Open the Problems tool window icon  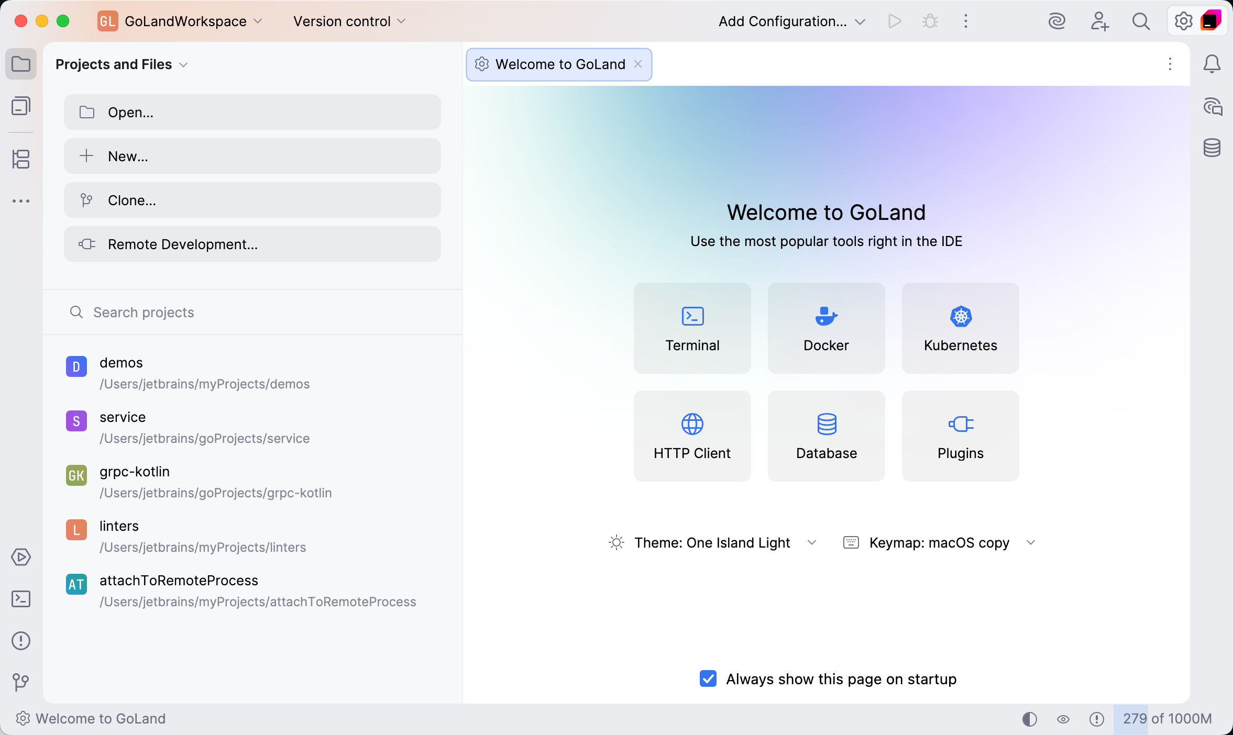click(21, 641)
